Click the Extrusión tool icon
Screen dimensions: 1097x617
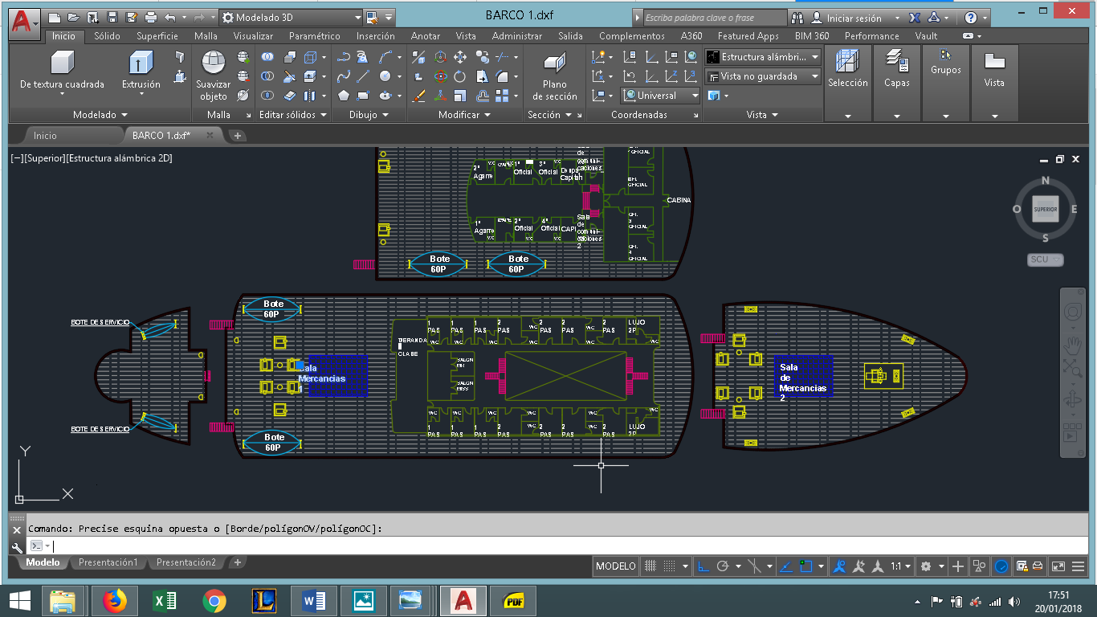141,63
